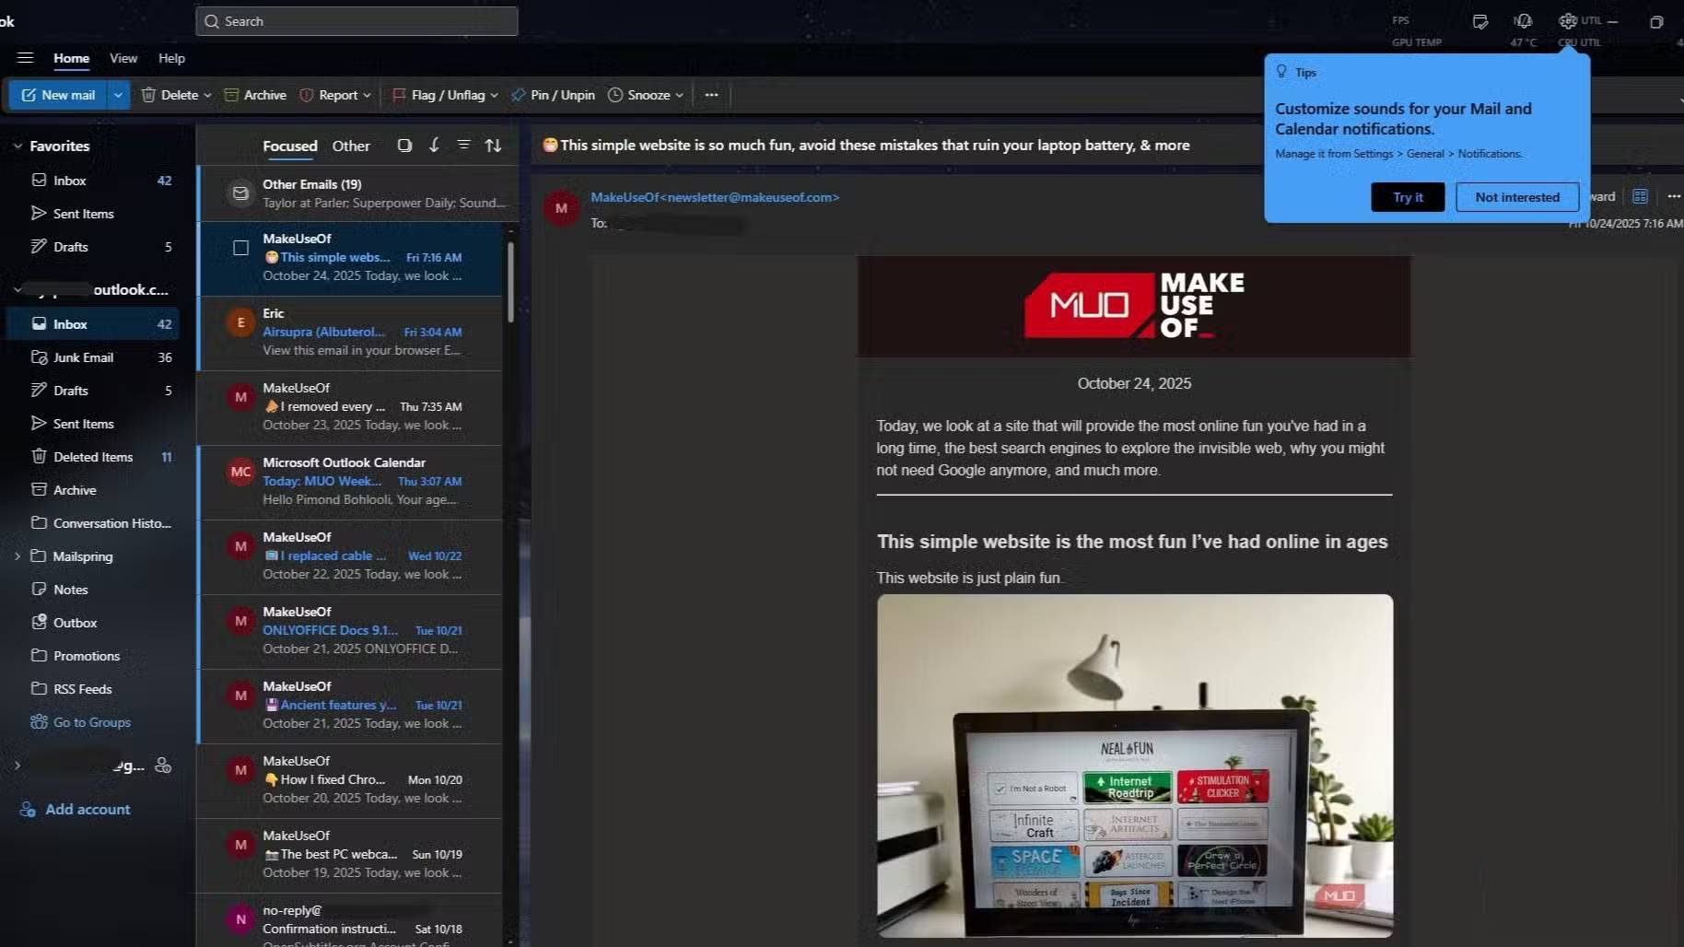1684x947 pixels.
Task: Open the New mail dropdown arrow
Action: [x=118, y=95]
